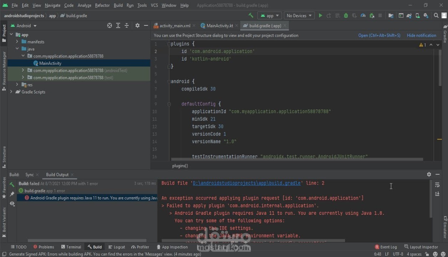Open the VCS menu

click(x=154, y=5)
